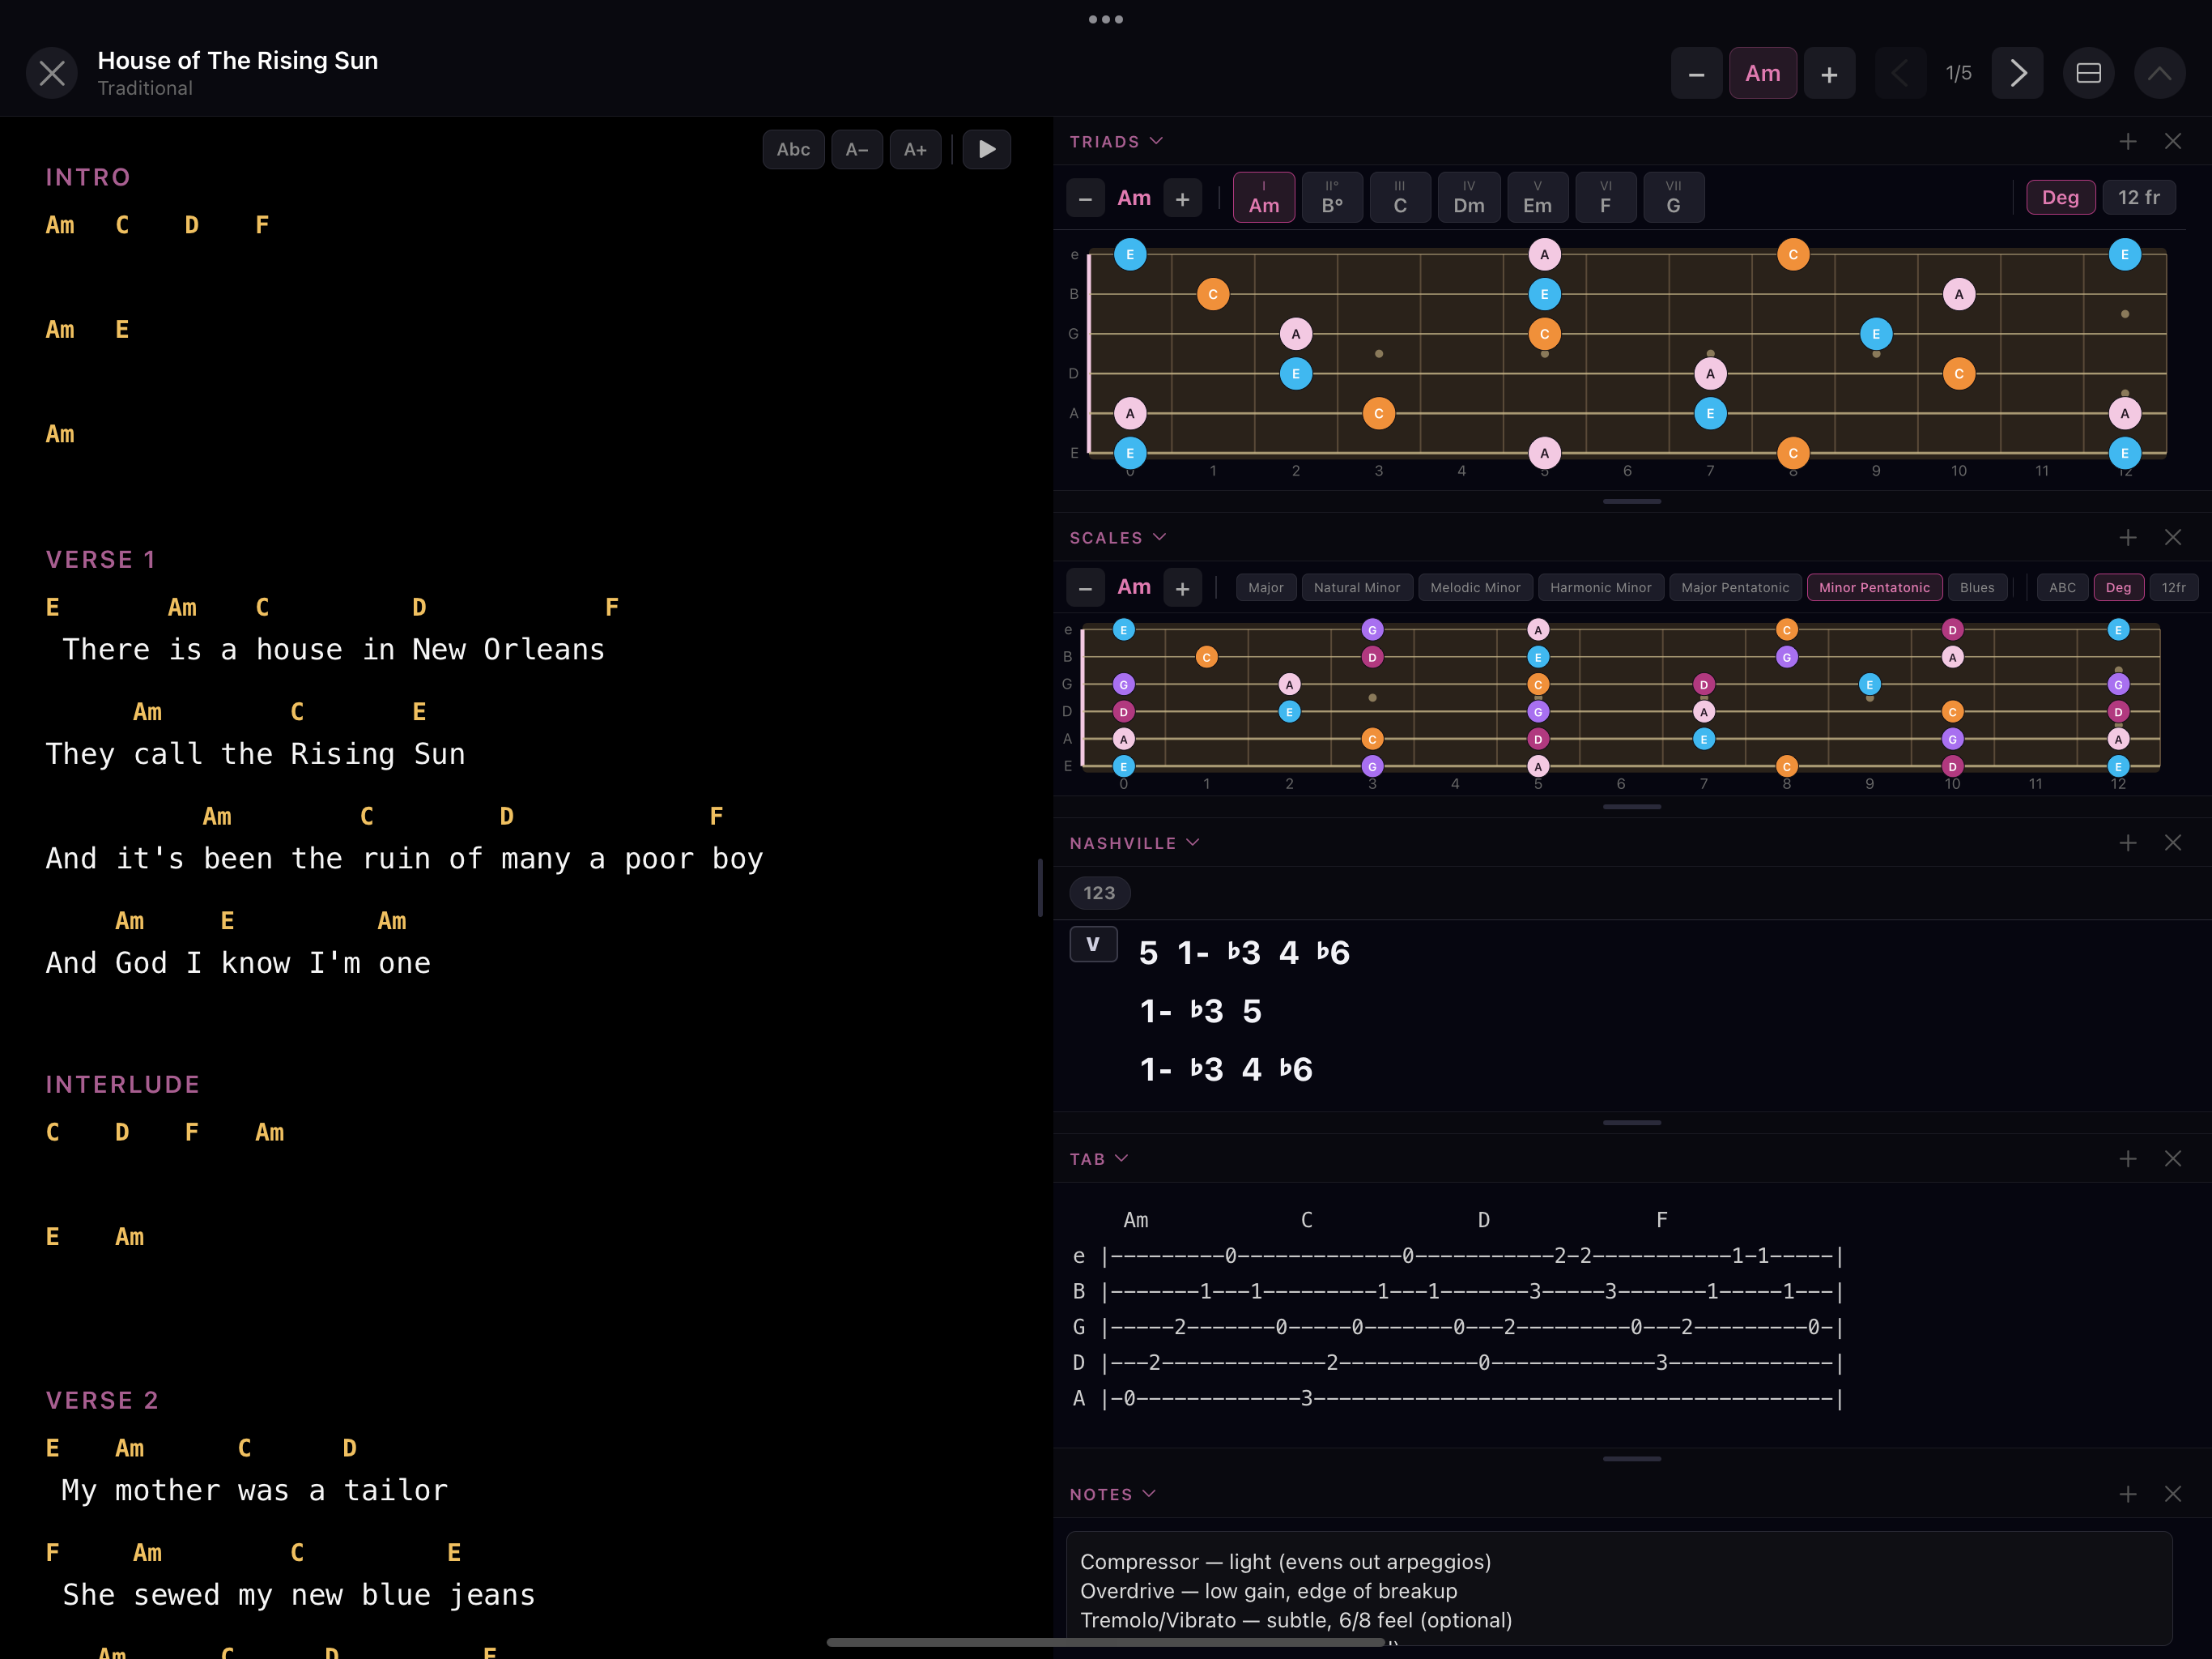Toggle Deg display in Triads panel
This screenshot has width=2212, height=1659.
click(x=2061, y=197)
